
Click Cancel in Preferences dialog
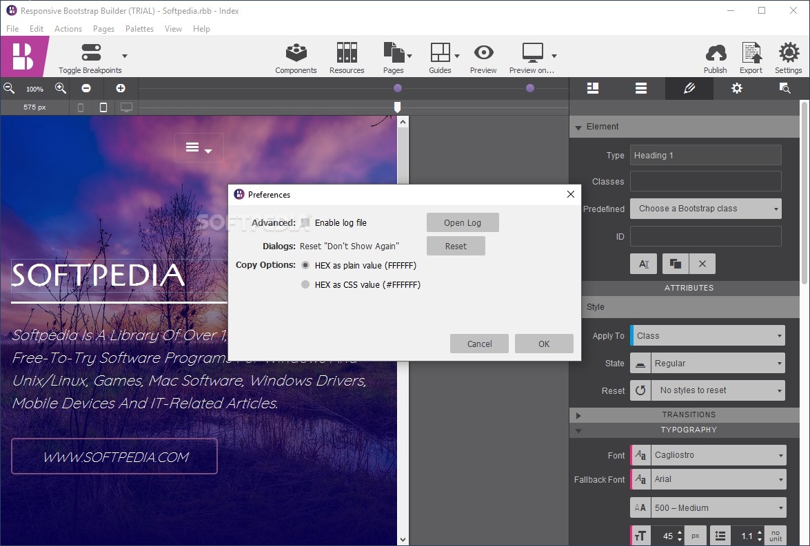click(479, 344)
